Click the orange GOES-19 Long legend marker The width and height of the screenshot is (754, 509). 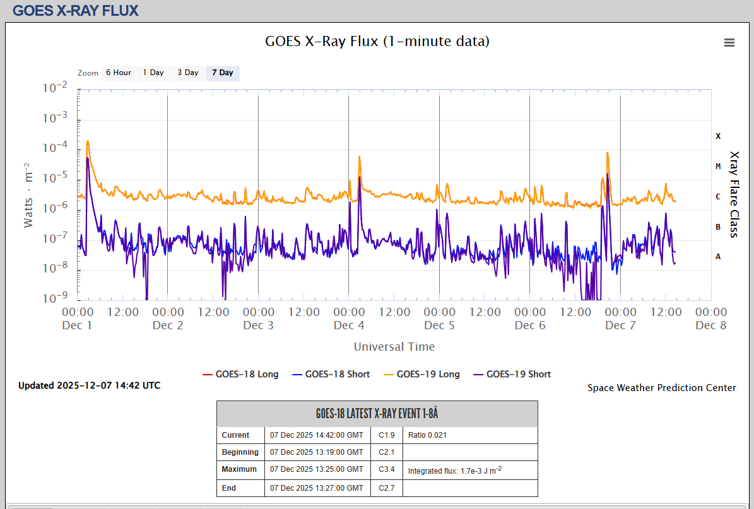387,375
